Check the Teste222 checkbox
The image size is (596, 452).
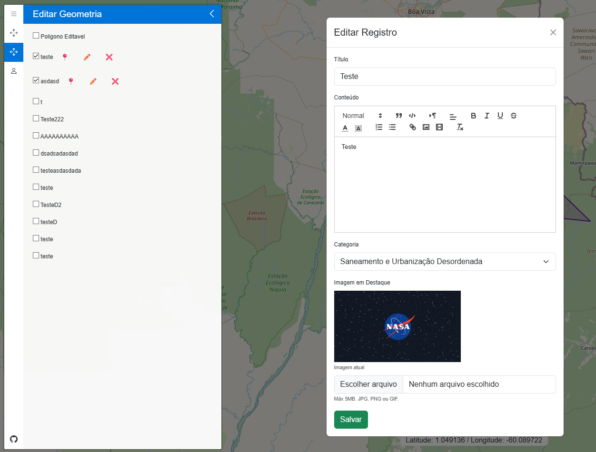pyautogui.click(x=36, y=118)
